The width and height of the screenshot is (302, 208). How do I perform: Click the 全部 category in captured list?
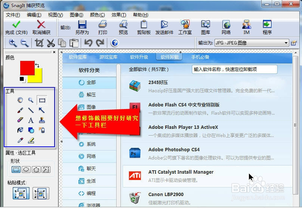(89, 83)
